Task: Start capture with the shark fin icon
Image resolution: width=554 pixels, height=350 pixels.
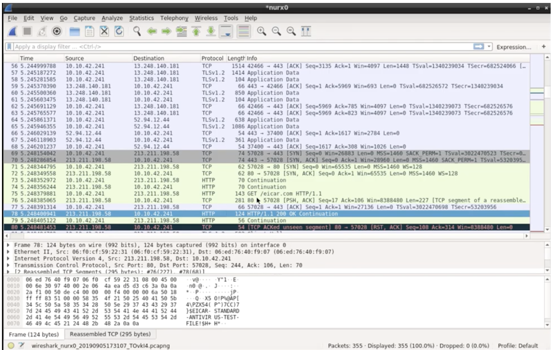Action: (x=13, y=32)
